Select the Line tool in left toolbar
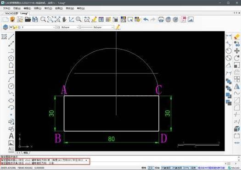Screen dimensions: 241x170 (x=11, y=37)
